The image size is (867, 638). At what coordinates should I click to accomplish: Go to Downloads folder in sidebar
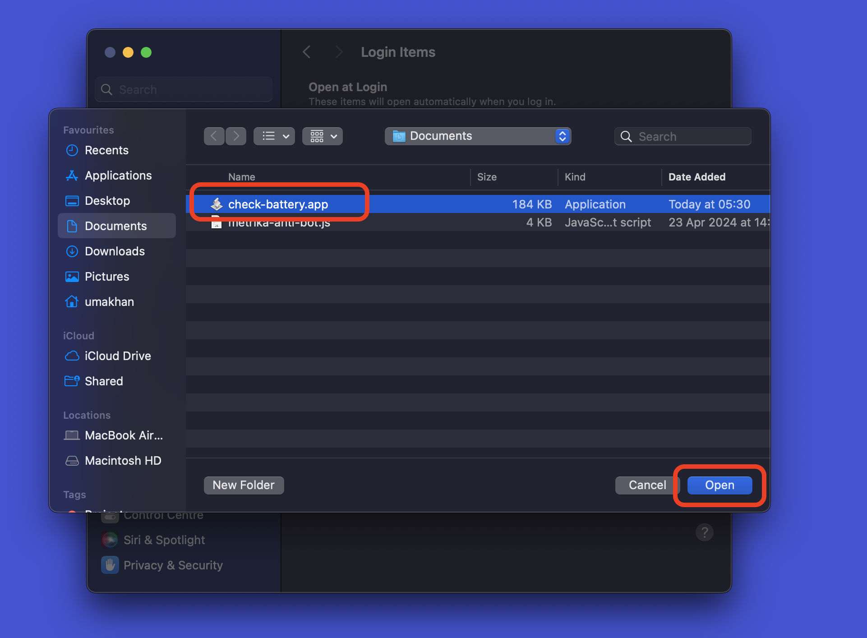tap(115, 251)
